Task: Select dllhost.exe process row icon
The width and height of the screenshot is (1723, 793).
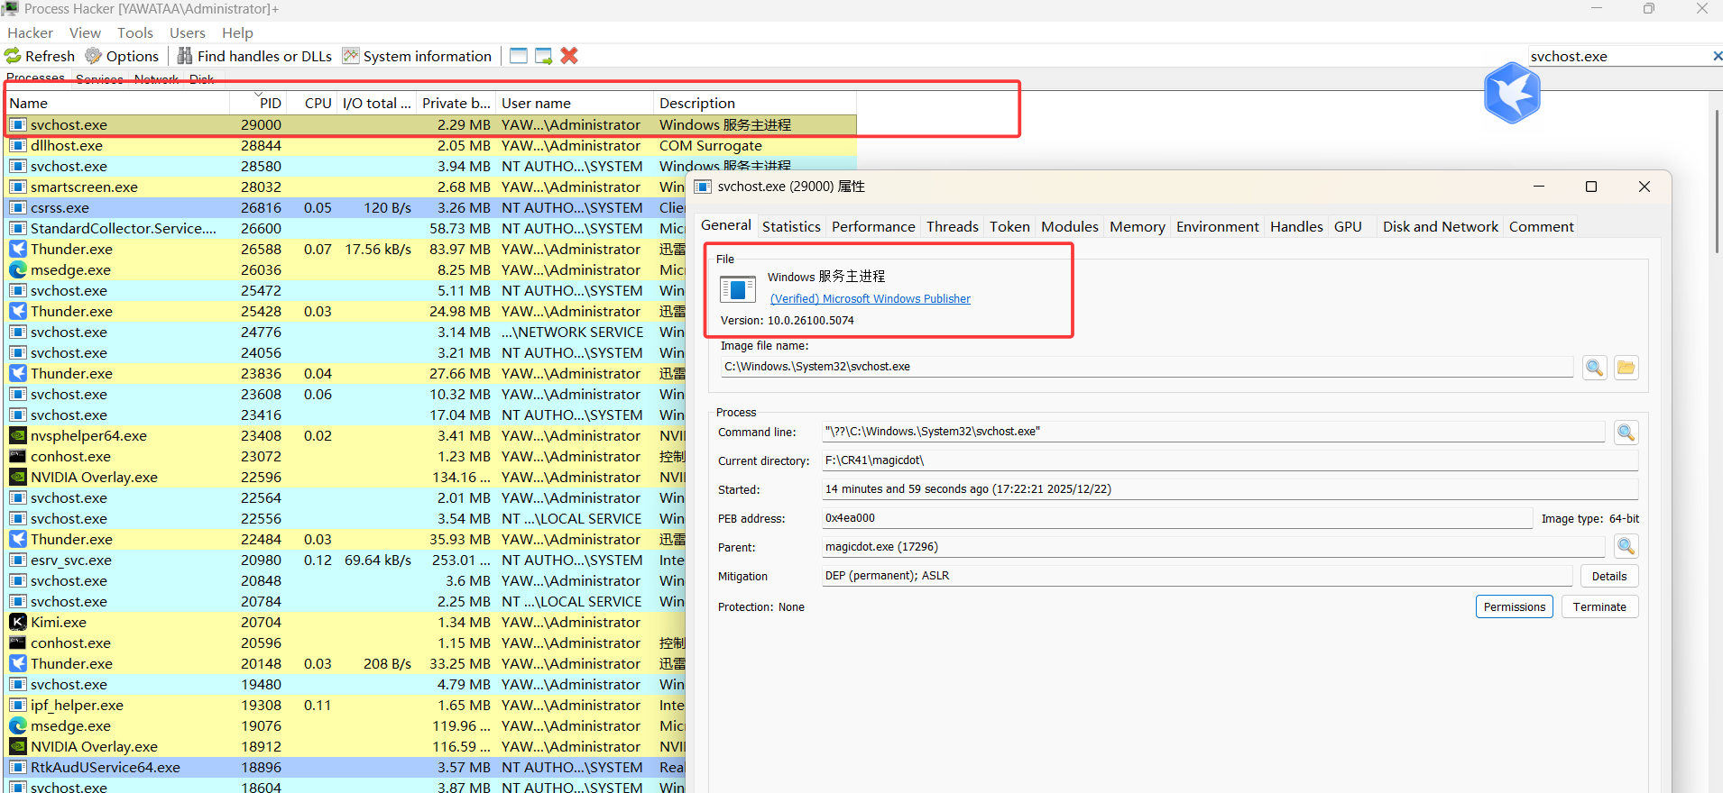Action: coord(18,145)
